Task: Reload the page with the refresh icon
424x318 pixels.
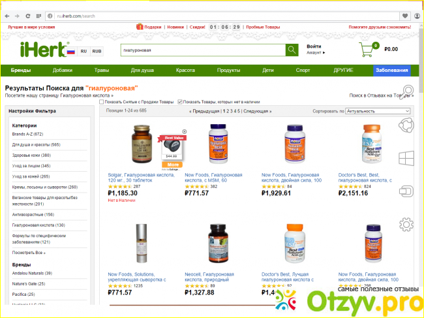Action: pyautogui.click(x=28, y=16)
